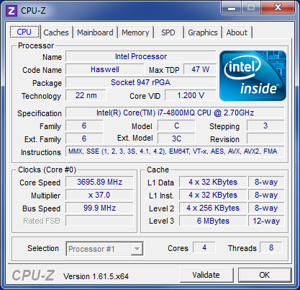The width and height of the screenshot is (300, 290).
Task: Minimize the CPU-Z window
Action: pyautogui.click(x=232, y=8)
